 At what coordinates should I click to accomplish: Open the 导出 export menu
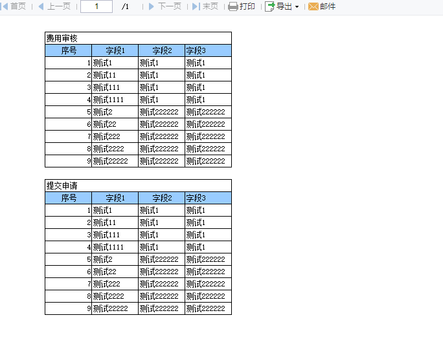coord(282,6)
